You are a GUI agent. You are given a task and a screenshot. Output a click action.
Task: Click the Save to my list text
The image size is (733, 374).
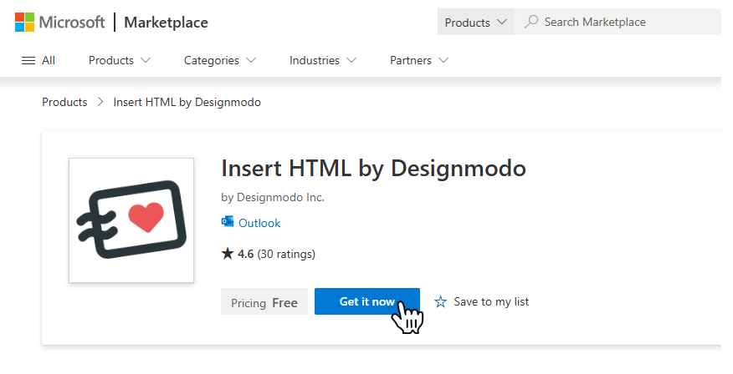click(x=491, y=302)
